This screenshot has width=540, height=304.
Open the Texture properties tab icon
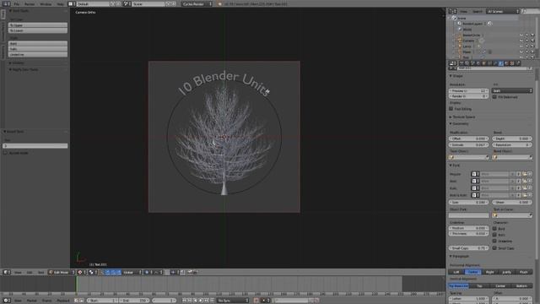(x=512, y=63)
